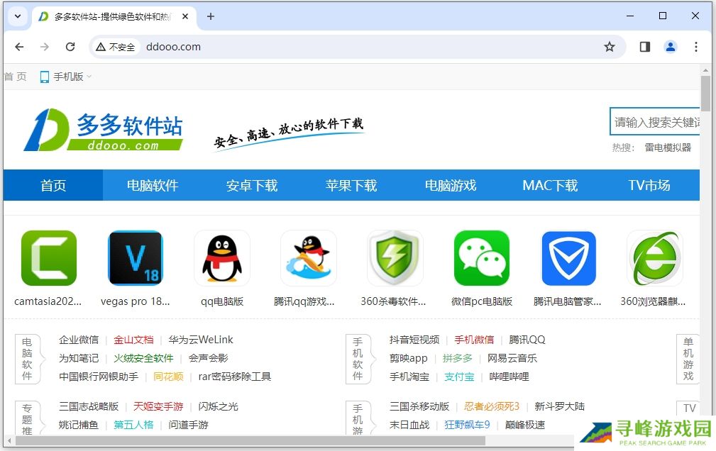
Task: Open the QQ penguin desktop icon
Action: (x=222, y=258)
